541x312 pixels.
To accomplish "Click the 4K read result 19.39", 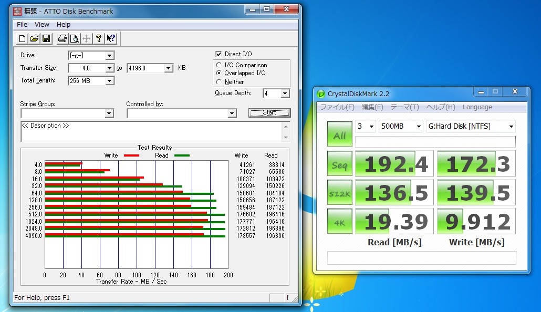I will click(x=394, y=221).
